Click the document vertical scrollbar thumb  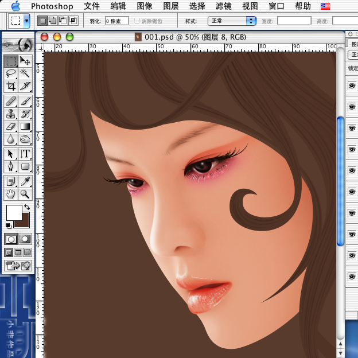(340, 181)
